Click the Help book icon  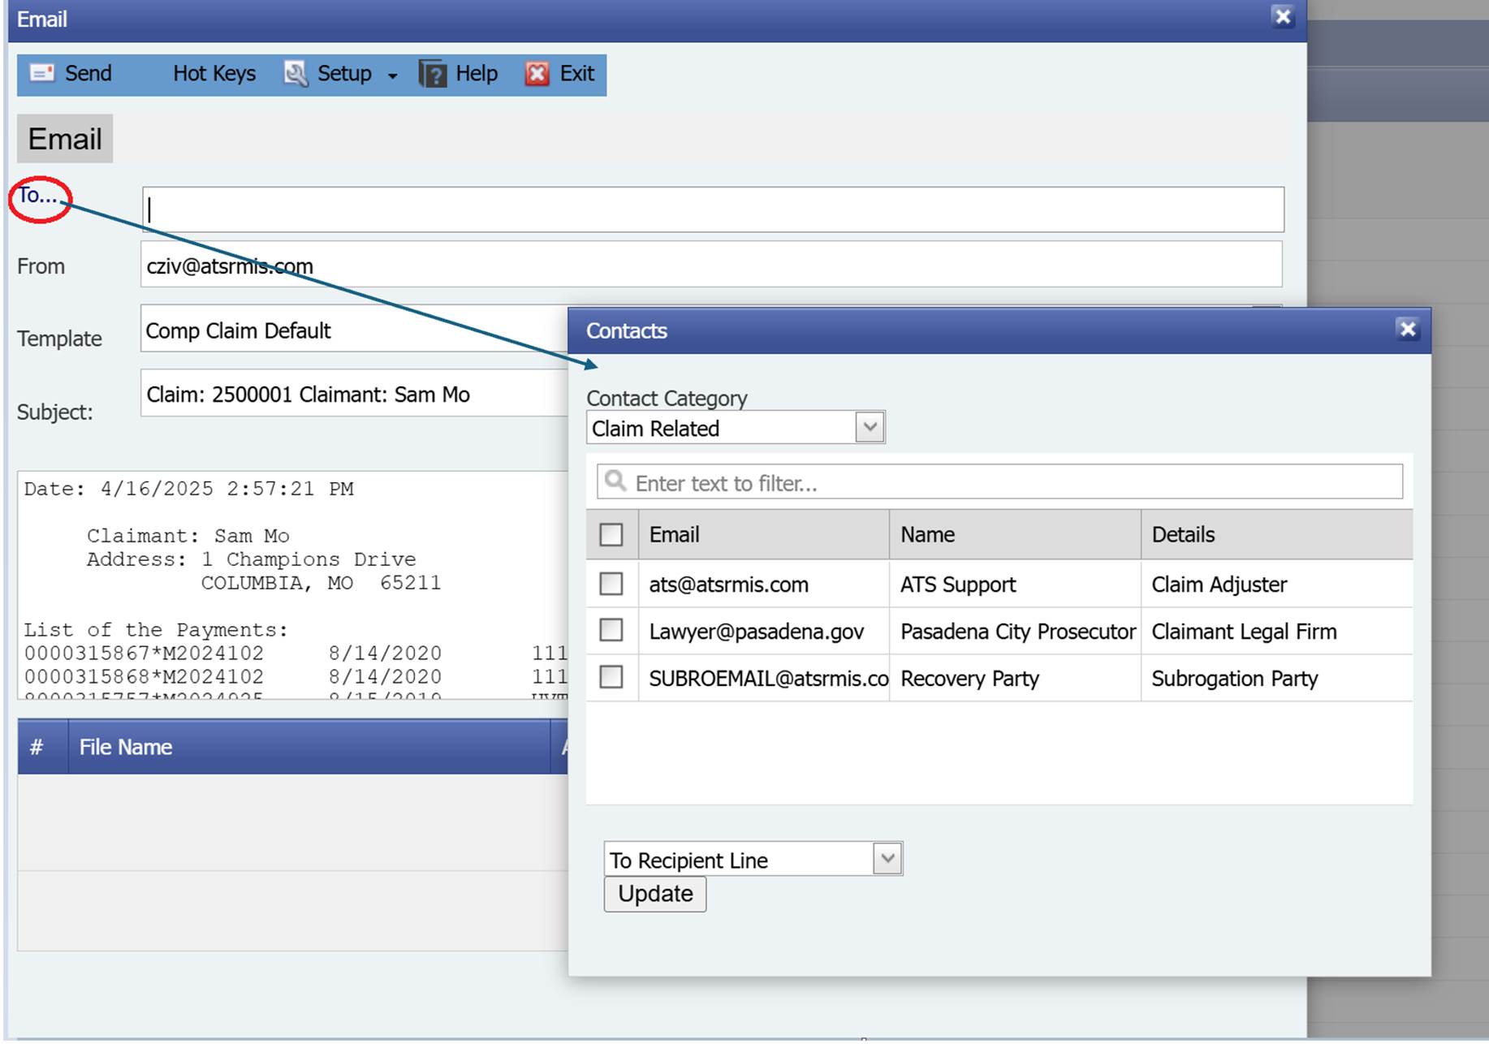click(x=433, y=74)
